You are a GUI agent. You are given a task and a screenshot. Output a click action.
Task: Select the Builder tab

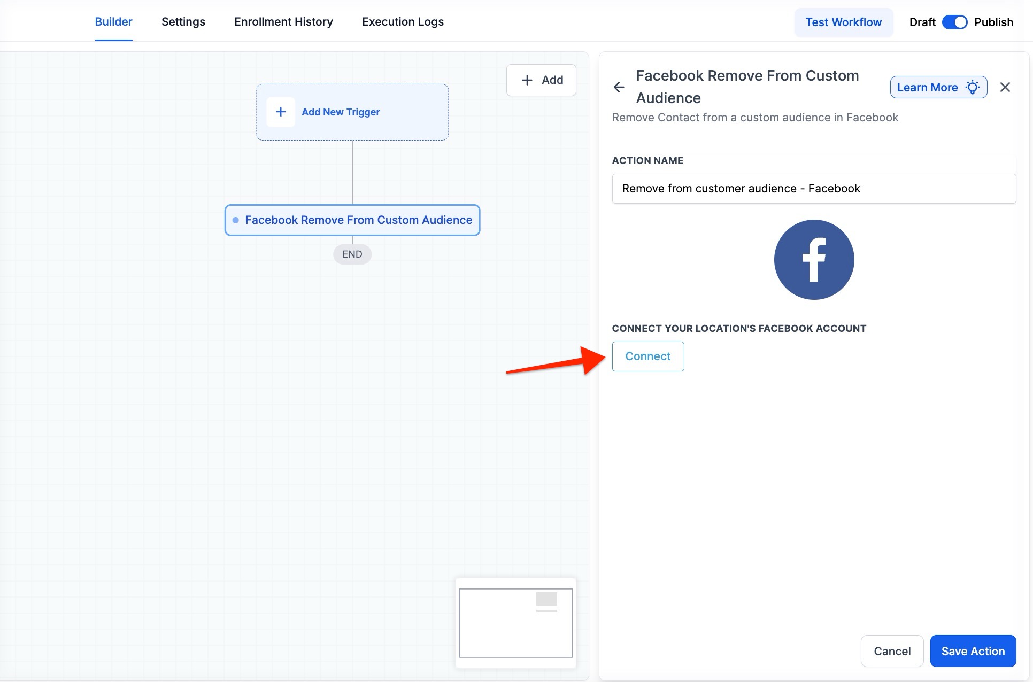tap(113, 22)
